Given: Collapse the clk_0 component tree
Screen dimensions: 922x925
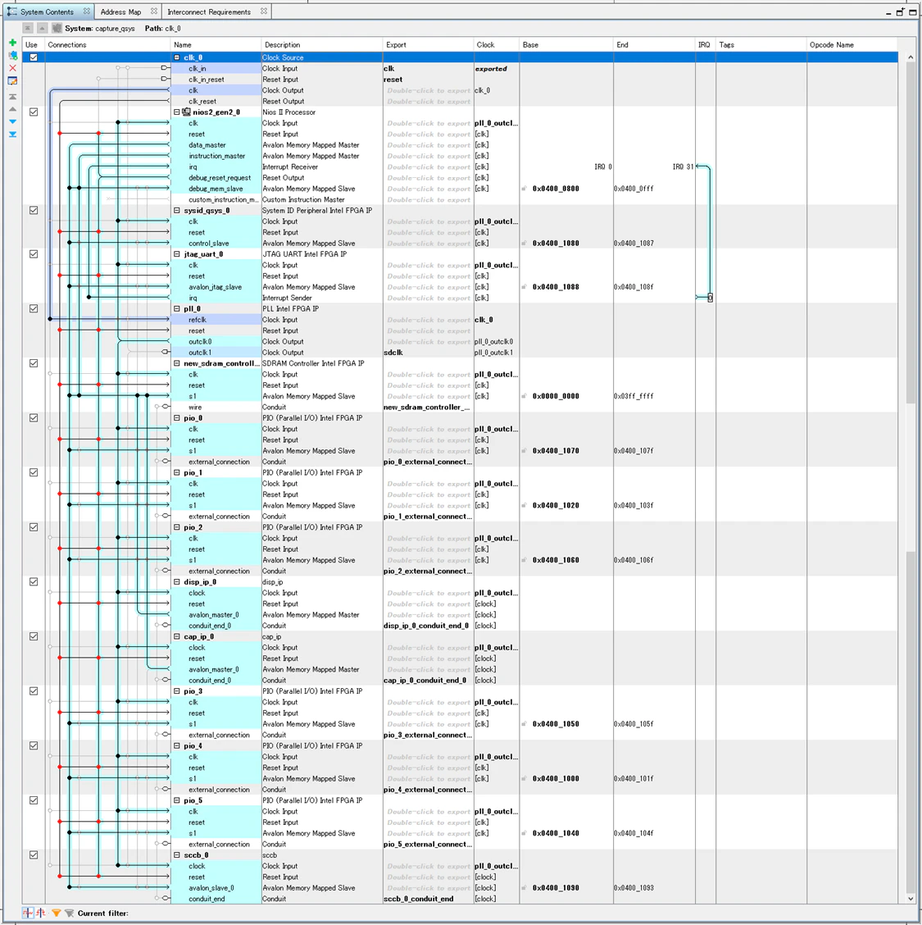Looking at the screenshot, I should pyautogui.click(x=177, y=57).
